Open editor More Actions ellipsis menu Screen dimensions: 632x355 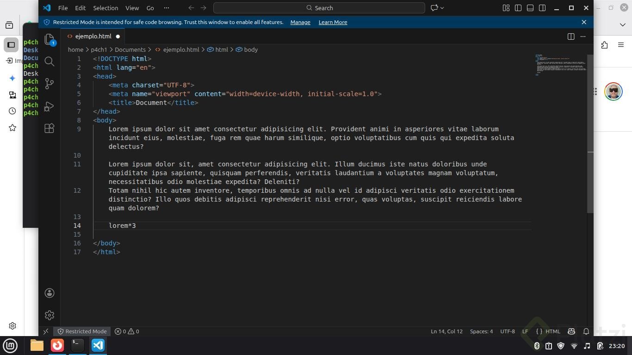click(x=583, y=37)
